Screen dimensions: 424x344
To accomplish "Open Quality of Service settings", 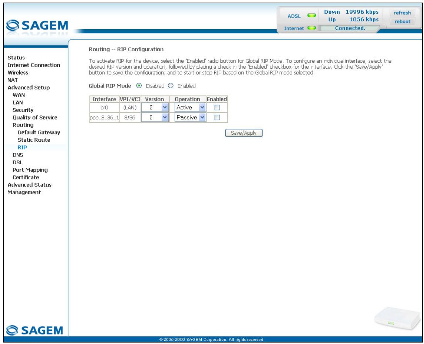I will coord(35,117).
